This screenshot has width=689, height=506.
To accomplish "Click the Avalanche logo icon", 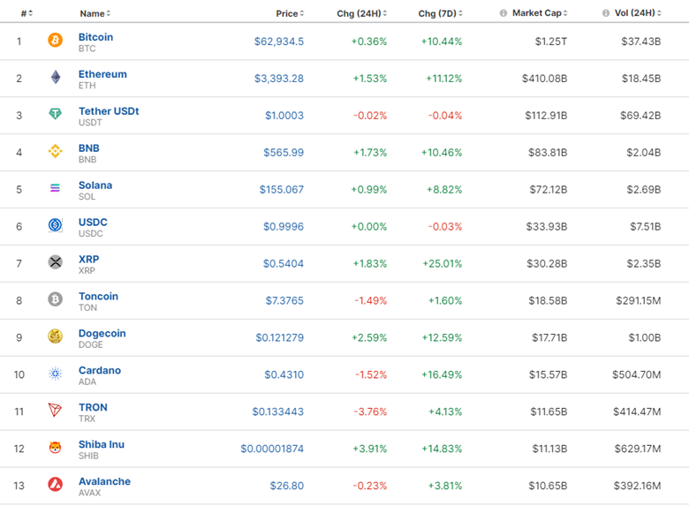I will coord(55,484).
